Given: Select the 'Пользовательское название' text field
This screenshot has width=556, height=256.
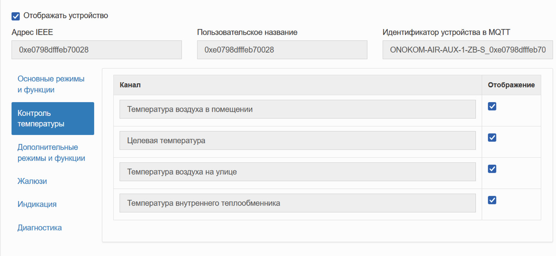Looking at the screenshot, I should (x=282, y=50).
